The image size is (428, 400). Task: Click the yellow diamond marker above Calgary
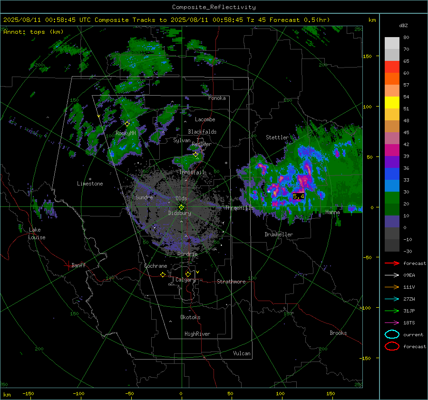click(188, 274)
